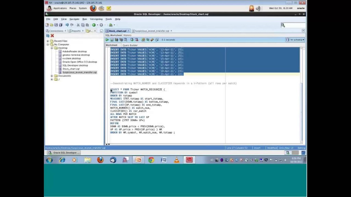The image size is (351, 197).
Task: Open a file using the Open folder icon
Action: [51, 25]
